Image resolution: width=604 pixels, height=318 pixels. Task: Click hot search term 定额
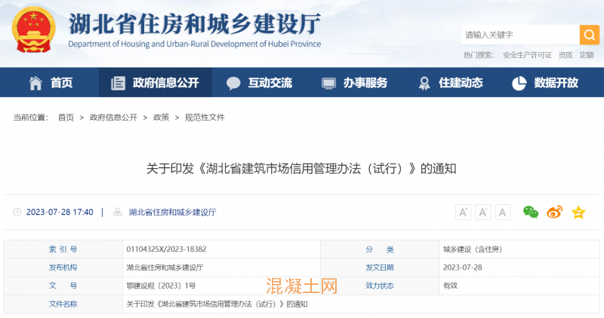tap(587, 55)
